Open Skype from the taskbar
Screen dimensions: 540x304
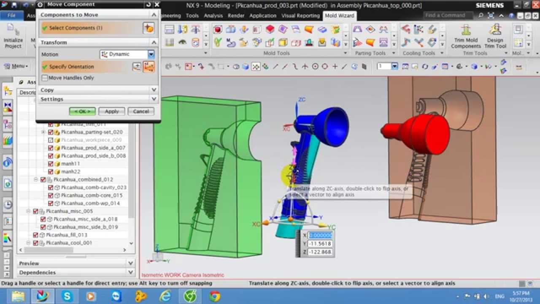click(67, 296)
